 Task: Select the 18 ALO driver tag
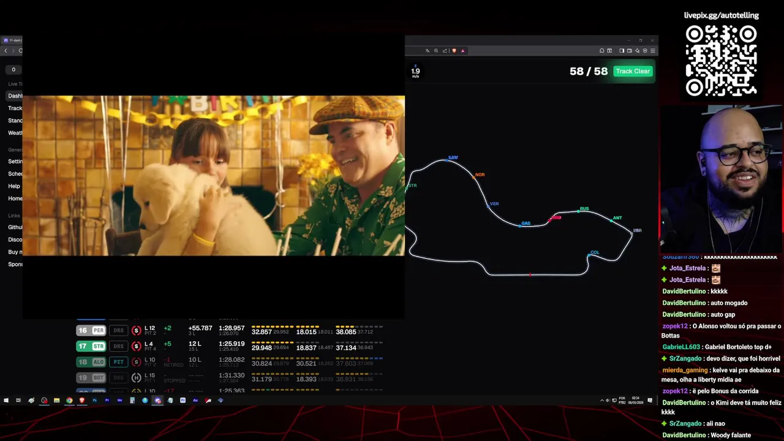[x=91, y=362]
